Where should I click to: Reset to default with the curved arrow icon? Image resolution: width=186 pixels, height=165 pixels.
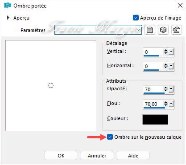[176, 30]
